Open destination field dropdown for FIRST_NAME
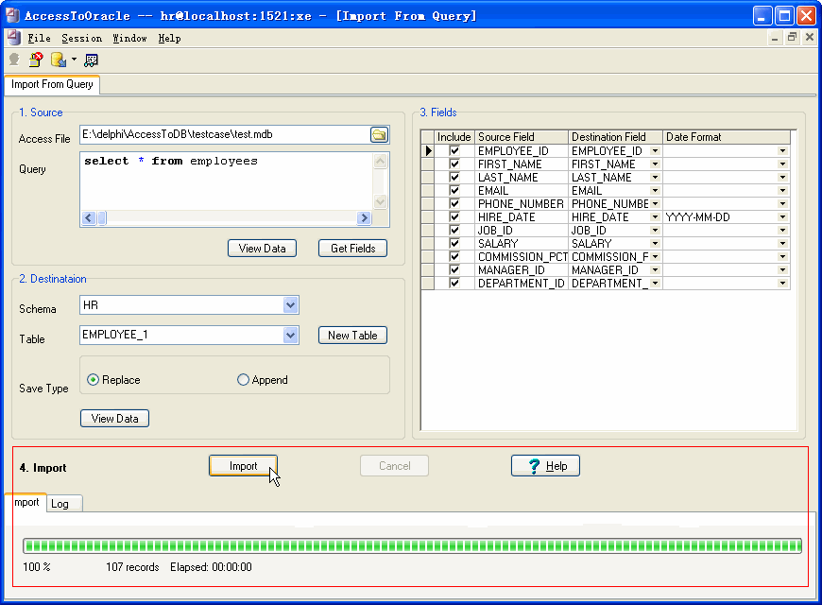 tap(656, 164)
